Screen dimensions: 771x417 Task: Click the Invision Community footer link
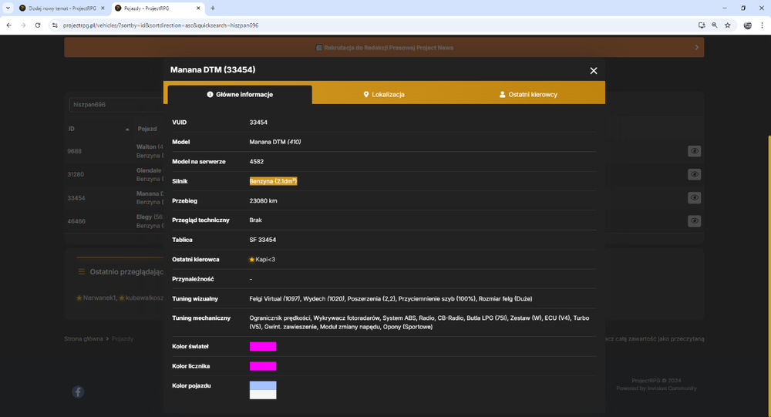[x=656, y=388]
